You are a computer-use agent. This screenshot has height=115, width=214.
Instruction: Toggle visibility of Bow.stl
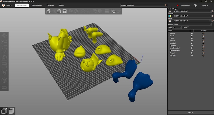[192, 36]
